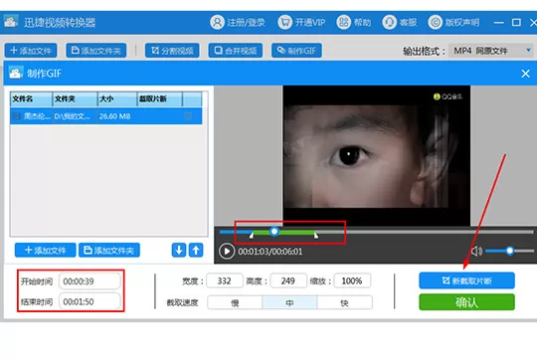This screenshot has height=358, width=537.
Task: Maximize the 迅捷视频转换器 window
Action: point(516,22)
